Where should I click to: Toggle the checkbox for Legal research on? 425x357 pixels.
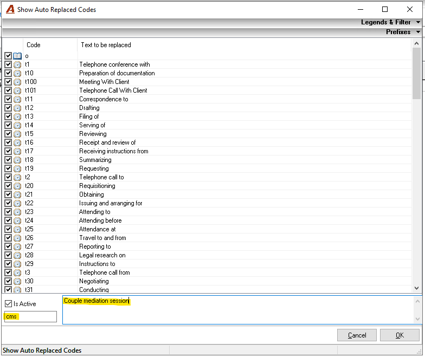8,255
